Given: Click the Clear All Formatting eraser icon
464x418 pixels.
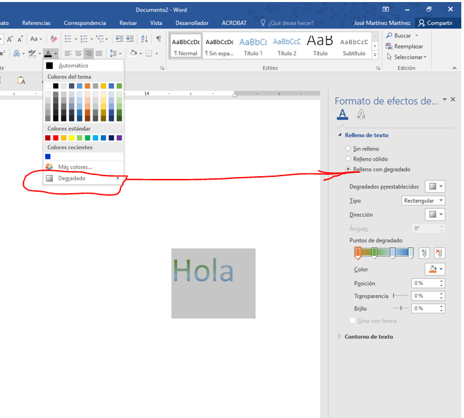Looking at the screenshot, I should click(x=53, y=38).
